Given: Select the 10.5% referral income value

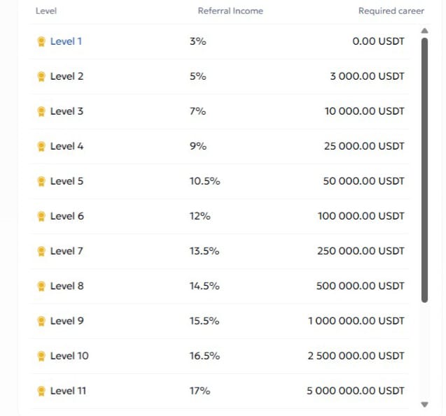Looking at the screenshot, I should point(204,181).
